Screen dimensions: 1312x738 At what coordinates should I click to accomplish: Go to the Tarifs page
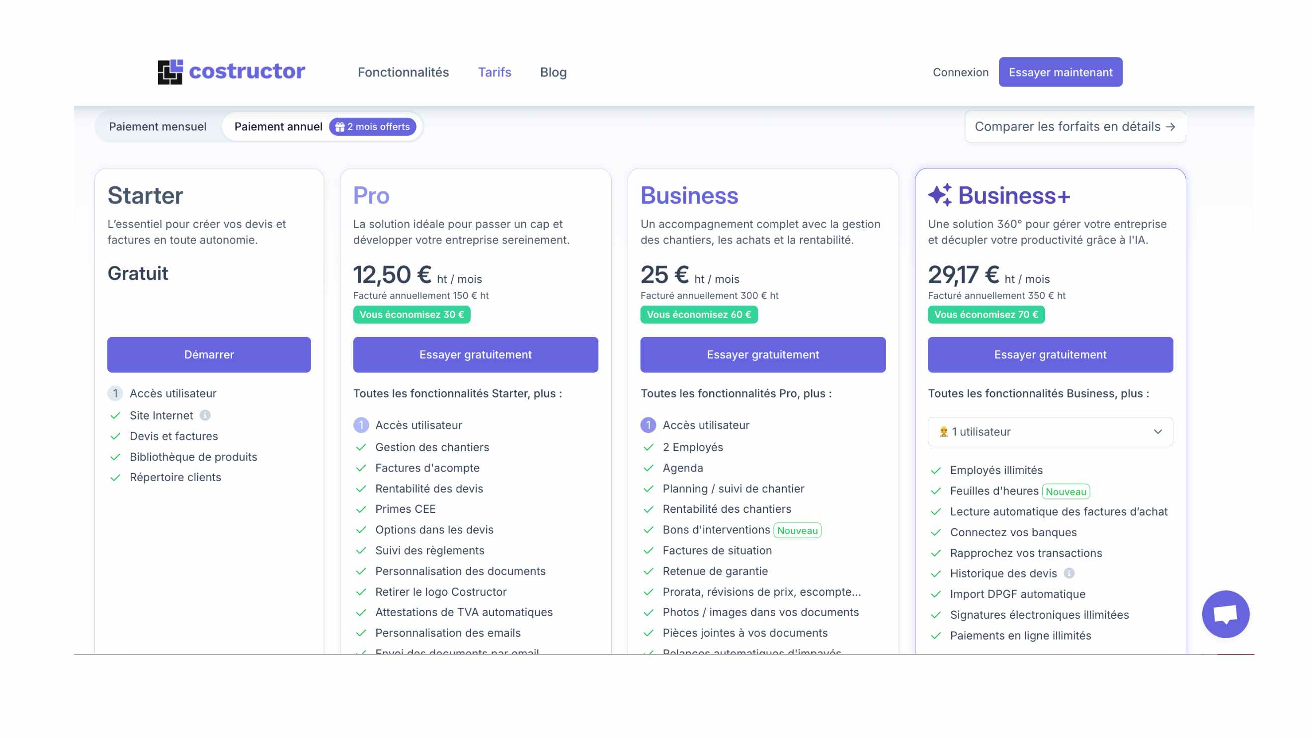click(x=494, y=73)
